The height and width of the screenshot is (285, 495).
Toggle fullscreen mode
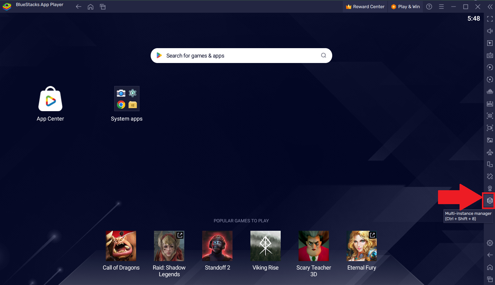490,19
